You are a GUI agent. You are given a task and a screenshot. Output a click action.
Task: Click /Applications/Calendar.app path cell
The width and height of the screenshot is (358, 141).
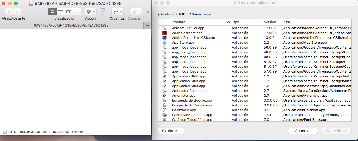[x=304, y=110]
